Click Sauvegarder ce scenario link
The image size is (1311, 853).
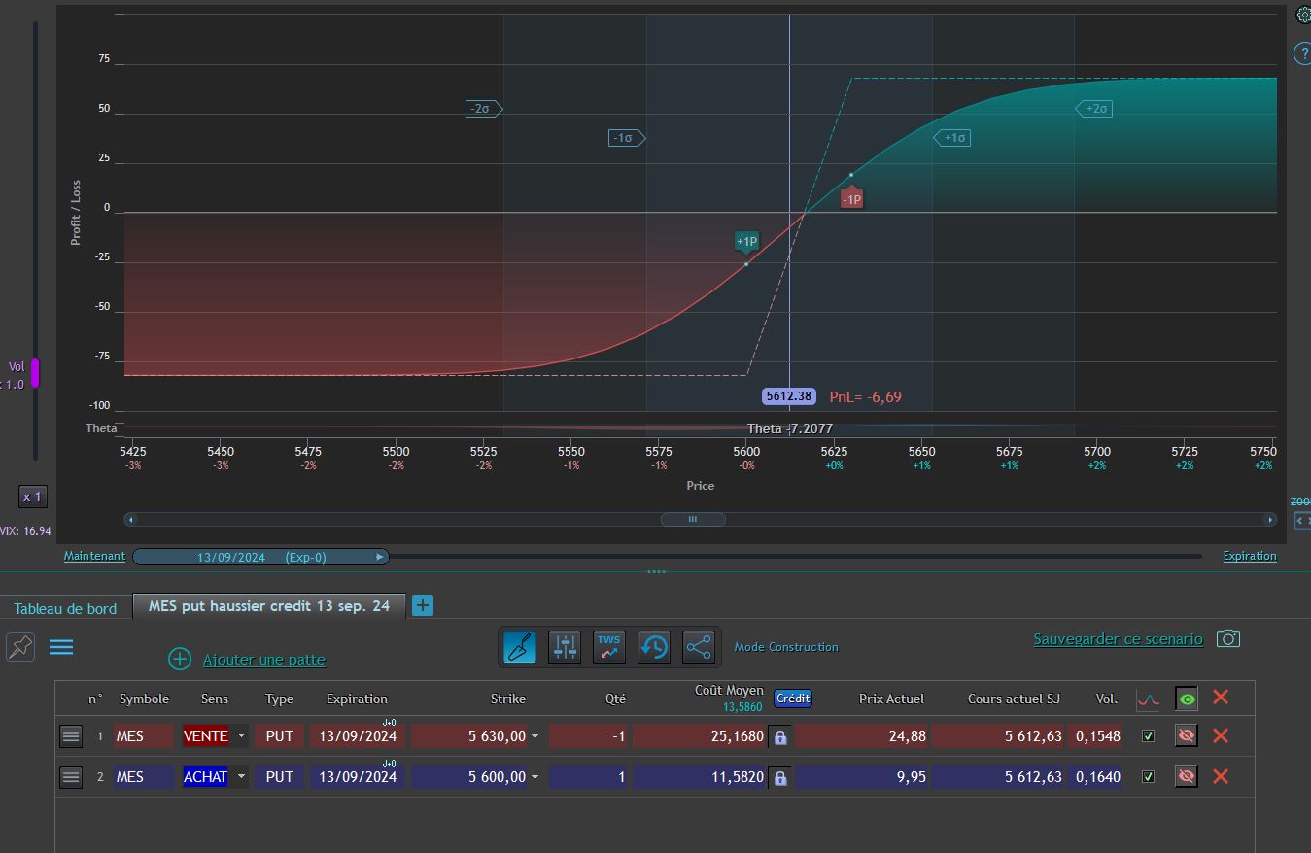pos(1118,639)
